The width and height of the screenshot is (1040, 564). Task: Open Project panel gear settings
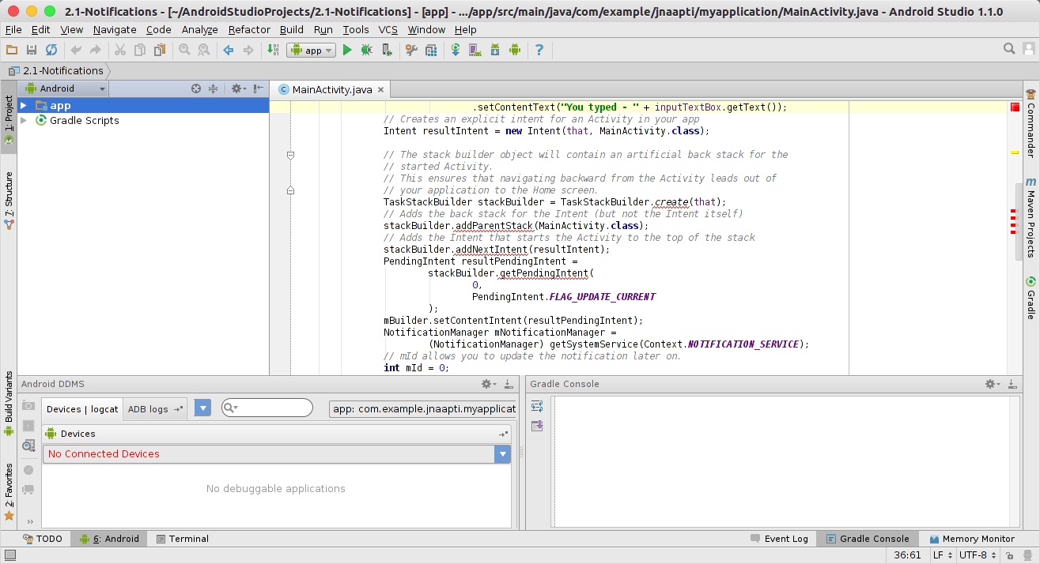(x=238, y=88)
